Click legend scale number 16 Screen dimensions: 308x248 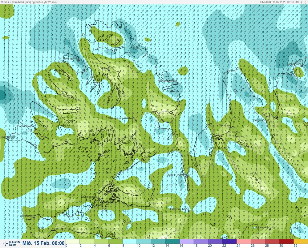pyautogui.click(x=181, y=246)
